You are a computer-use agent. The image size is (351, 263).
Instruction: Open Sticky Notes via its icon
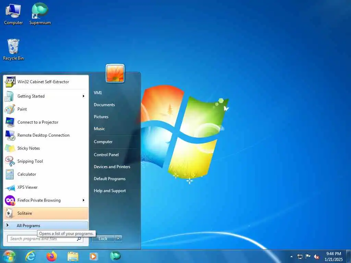coord(10,148)
